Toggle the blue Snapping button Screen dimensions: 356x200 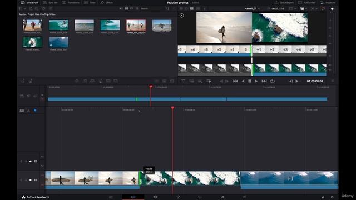pyautogui.click(x=35, y=110)
